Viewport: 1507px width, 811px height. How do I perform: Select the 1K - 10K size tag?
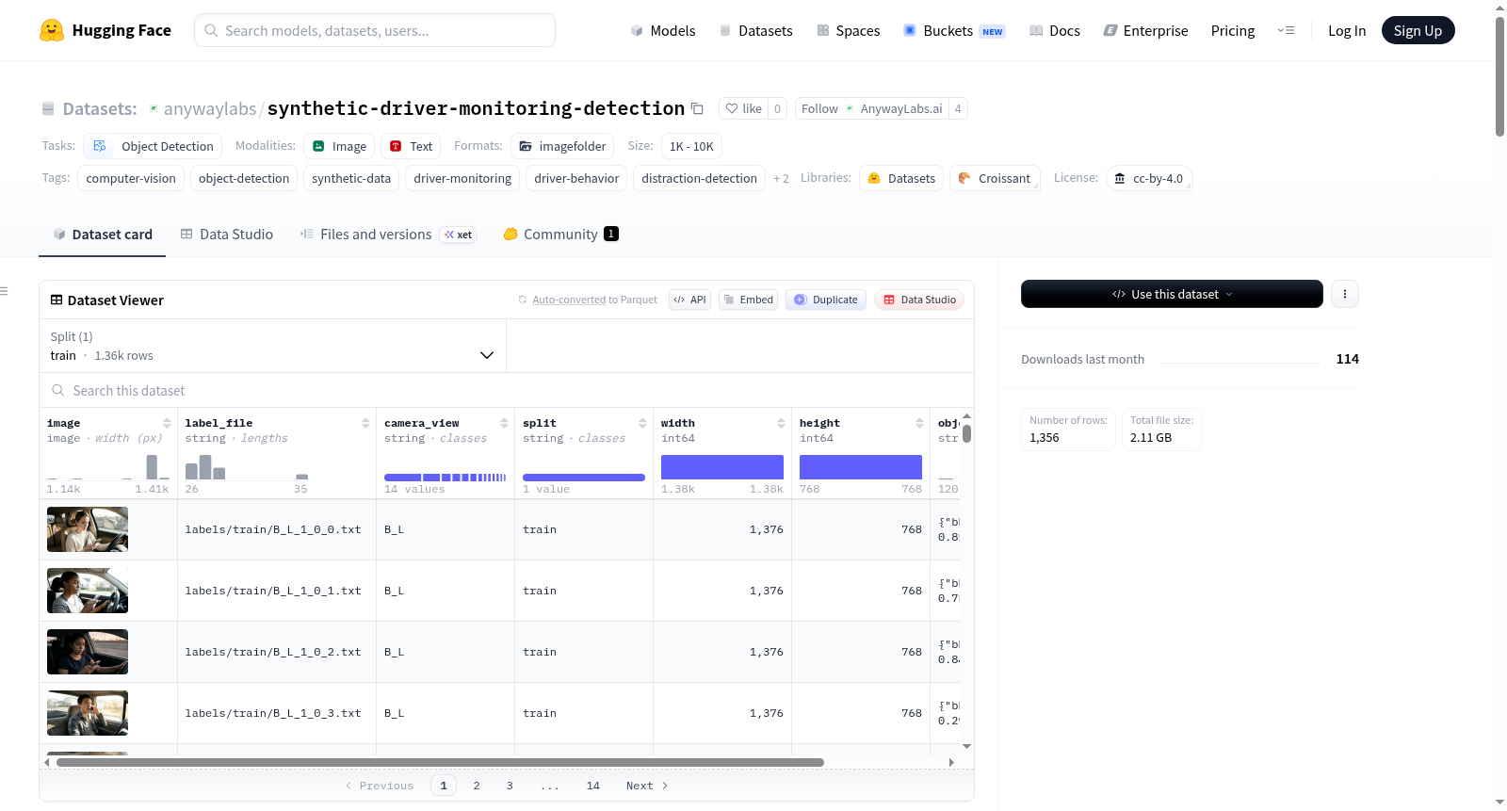pos(691,146)
